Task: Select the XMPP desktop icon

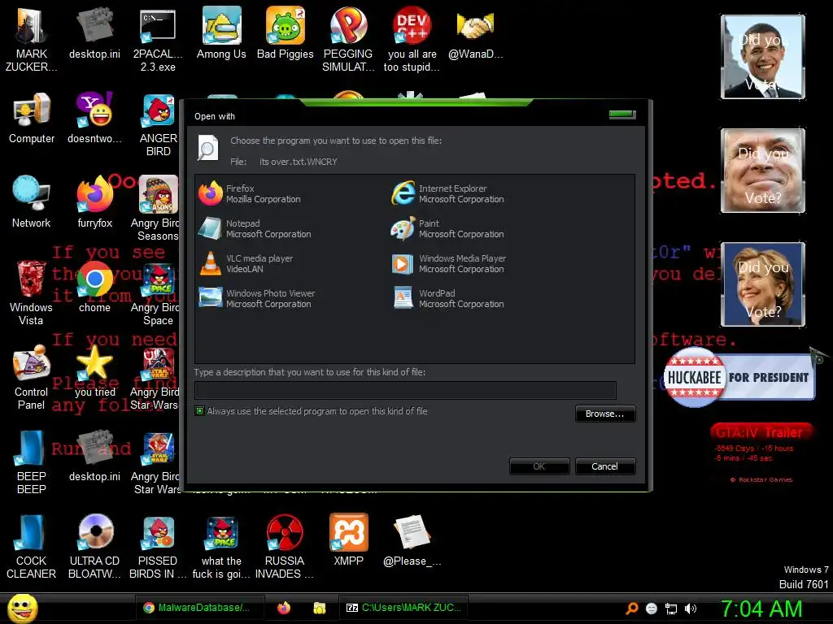Action: click(348, 540)
